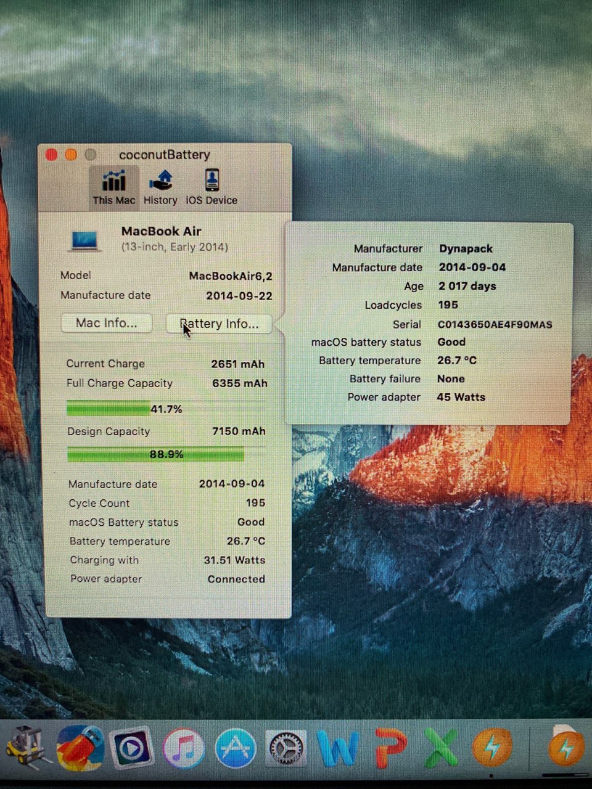
Task: Click the MacBook Air model heading
Action: (162, 231)
